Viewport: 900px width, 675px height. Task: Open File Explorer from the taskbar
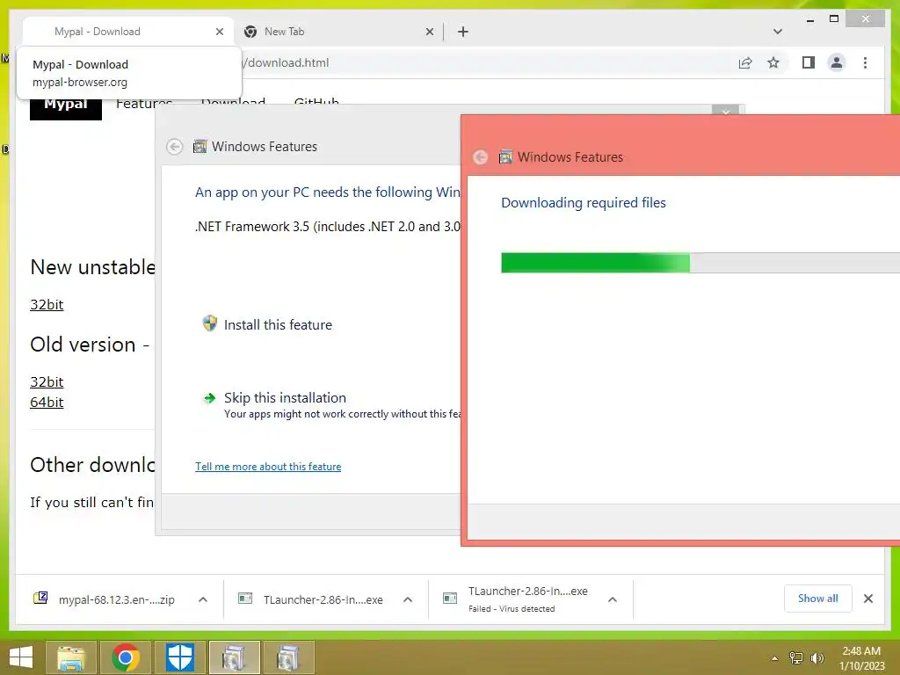click(70, 657)
